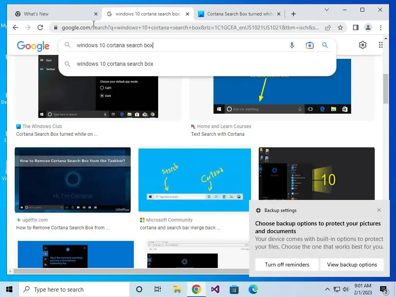The width and height of the screenshot is (396, 297).
Task: Open cortana and search bar merge back link
Action: 180,228
